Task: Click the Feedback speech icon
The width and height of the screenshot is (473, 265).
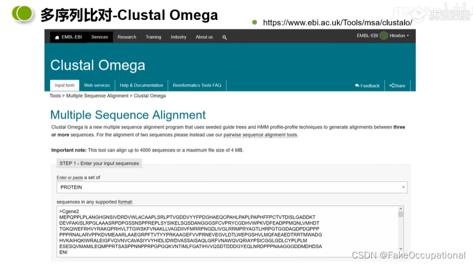Action: 357,86
